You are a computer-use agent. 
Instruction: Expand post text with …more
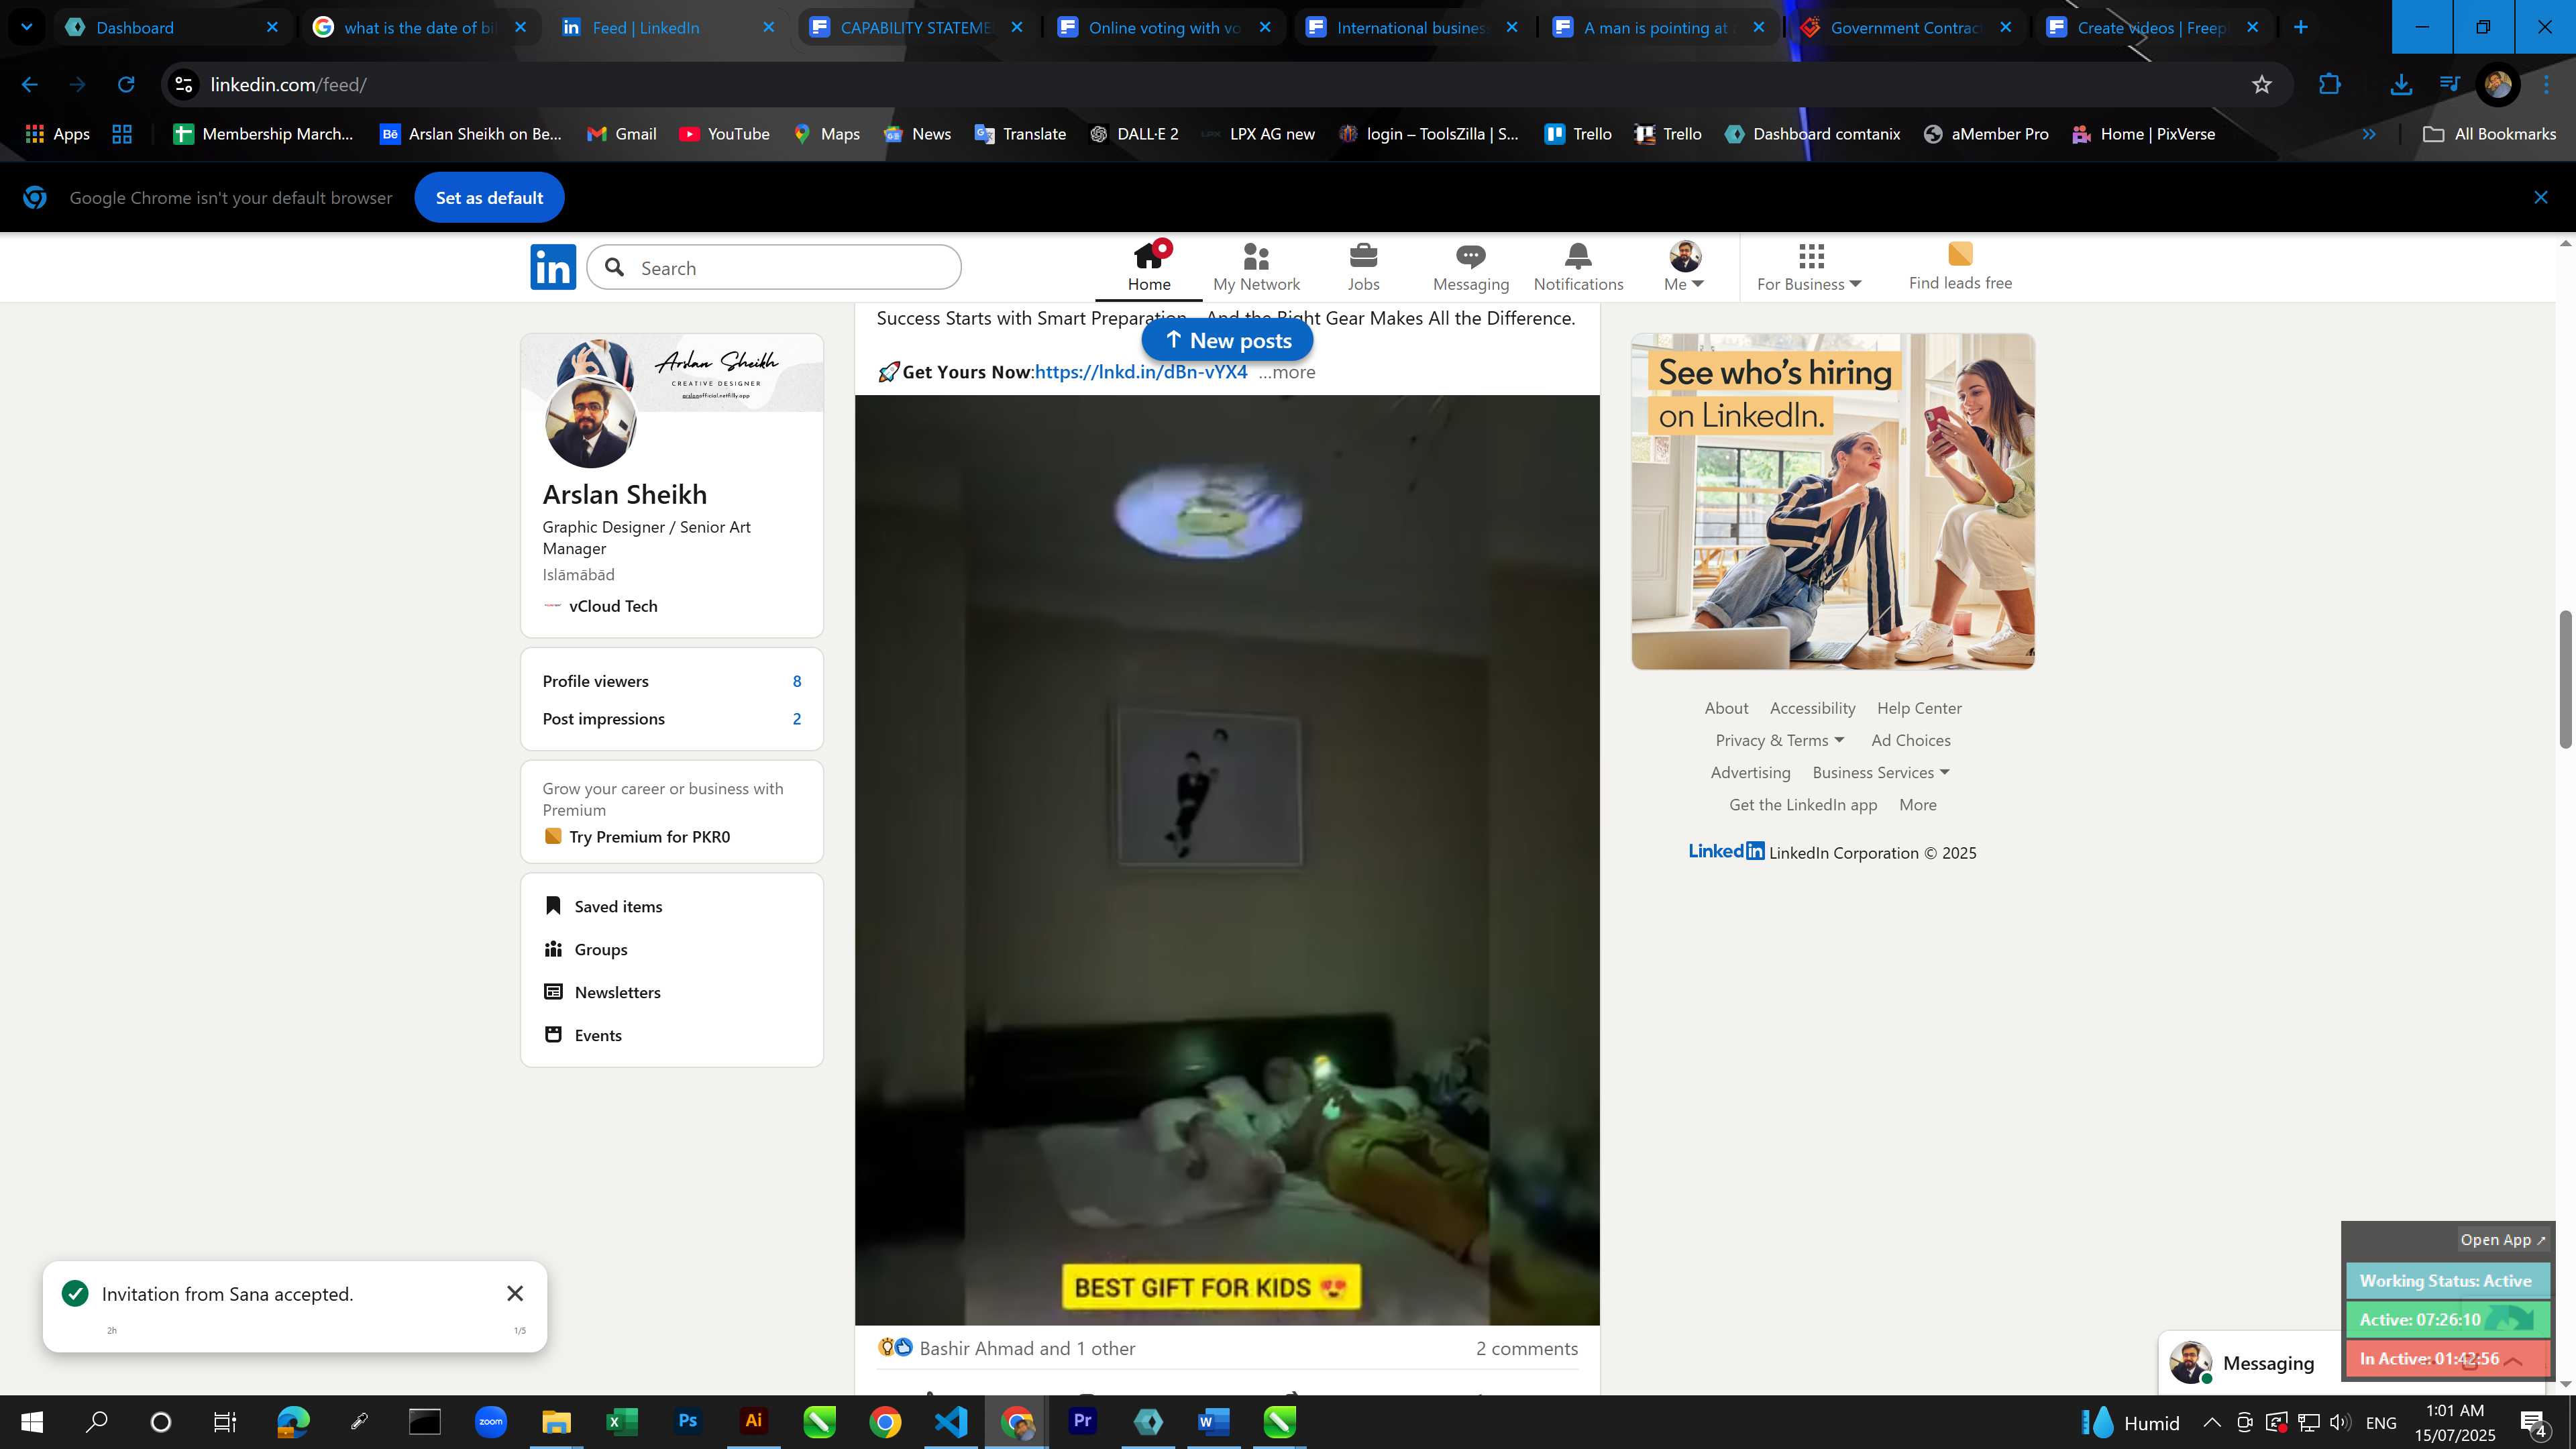1287,372
